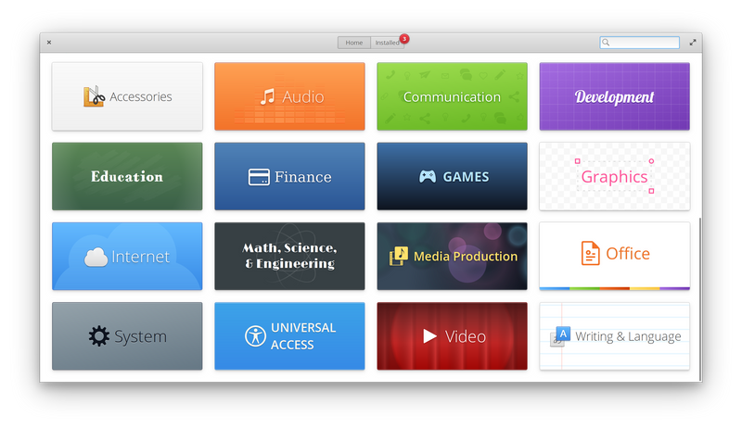Open Math, Science, & Engineering category
This screenshot has height=429, width=742.
(289, 257)
